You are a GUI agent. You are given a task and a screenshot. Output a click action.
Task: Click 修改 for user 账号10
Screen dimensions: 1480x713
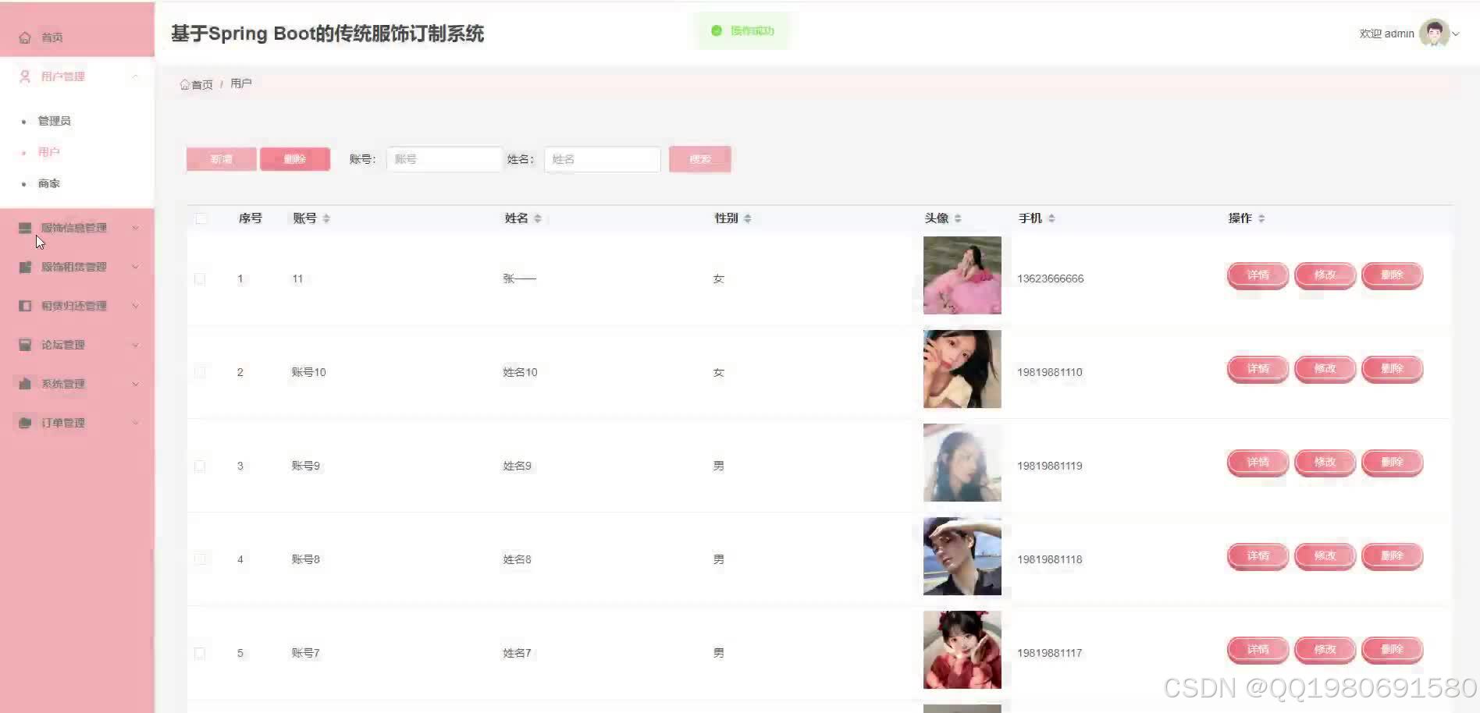click(x=1325, y=369)
